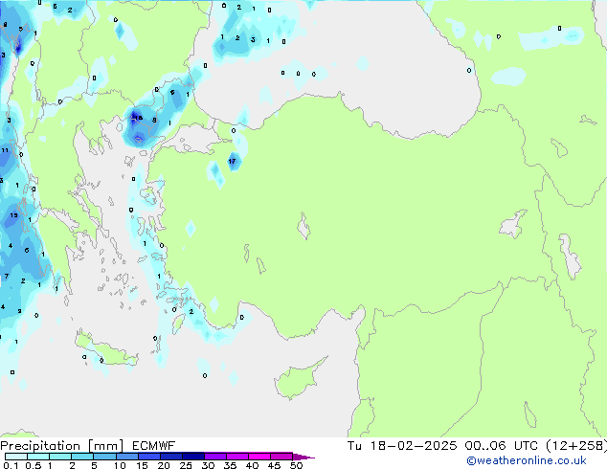Click the 30–35 mm purple legend box
The width and height of the screenshot is (607, 469).
[214, 457]
